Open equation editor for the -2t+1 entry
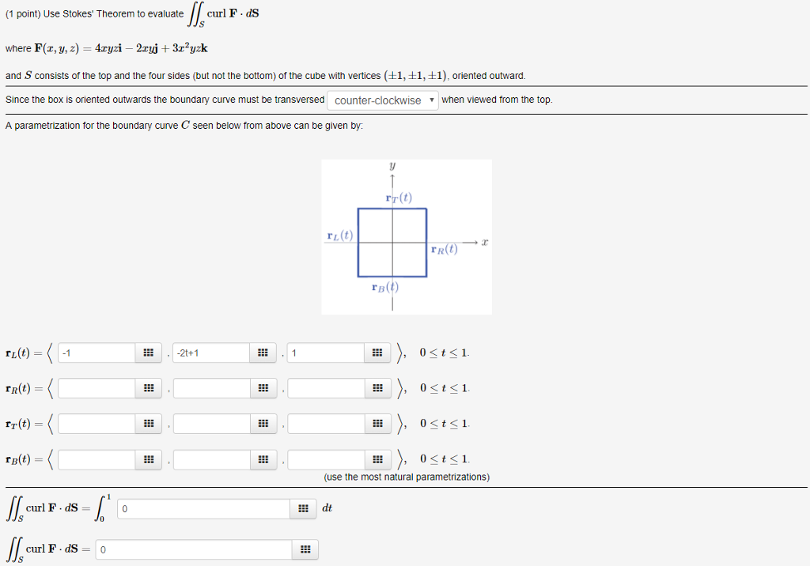 pyautogui.click(x=263, y=353)
